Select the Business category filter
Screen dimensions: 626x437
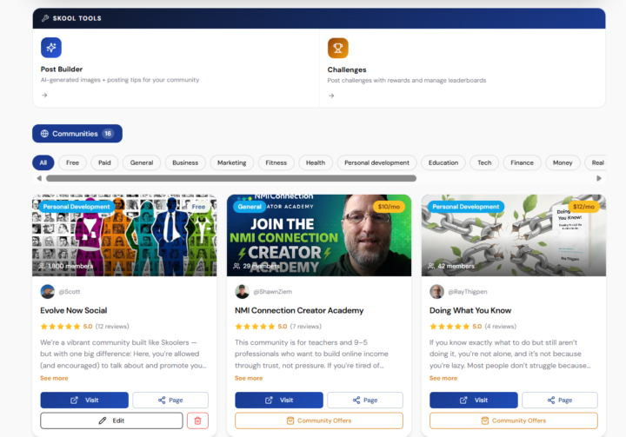coord(185,162)
